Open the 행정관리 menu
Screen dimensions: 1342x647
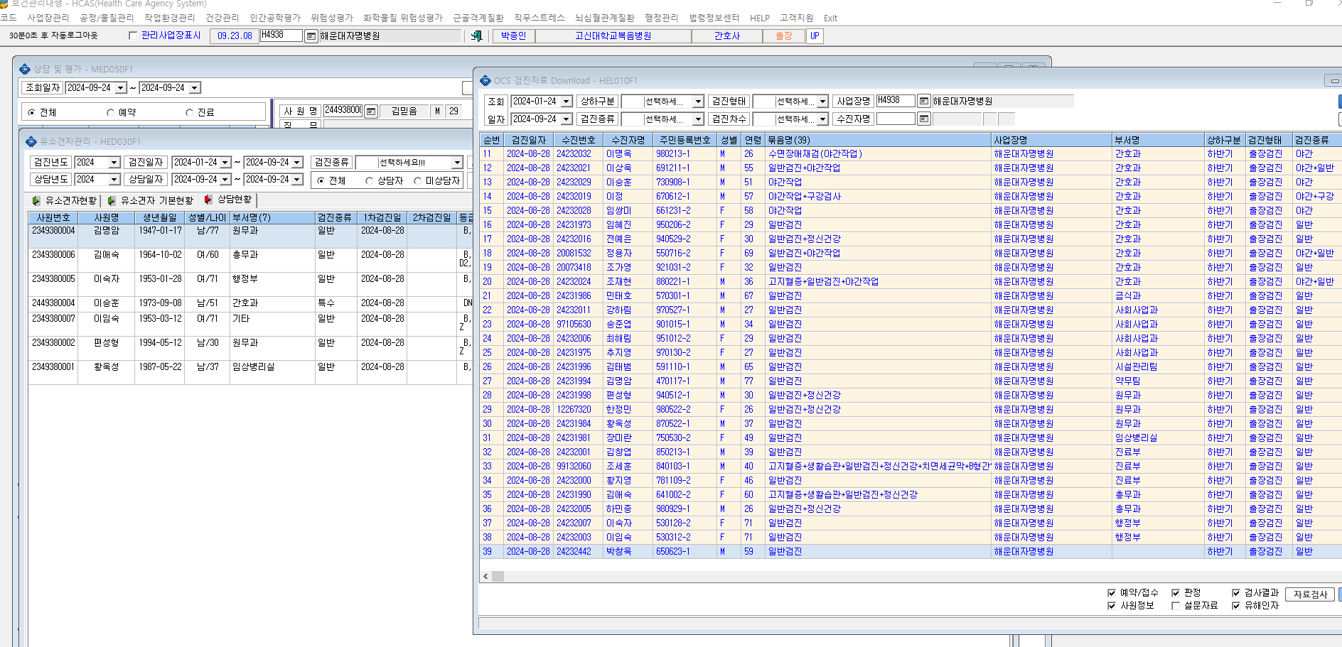[x=661, y=18]
